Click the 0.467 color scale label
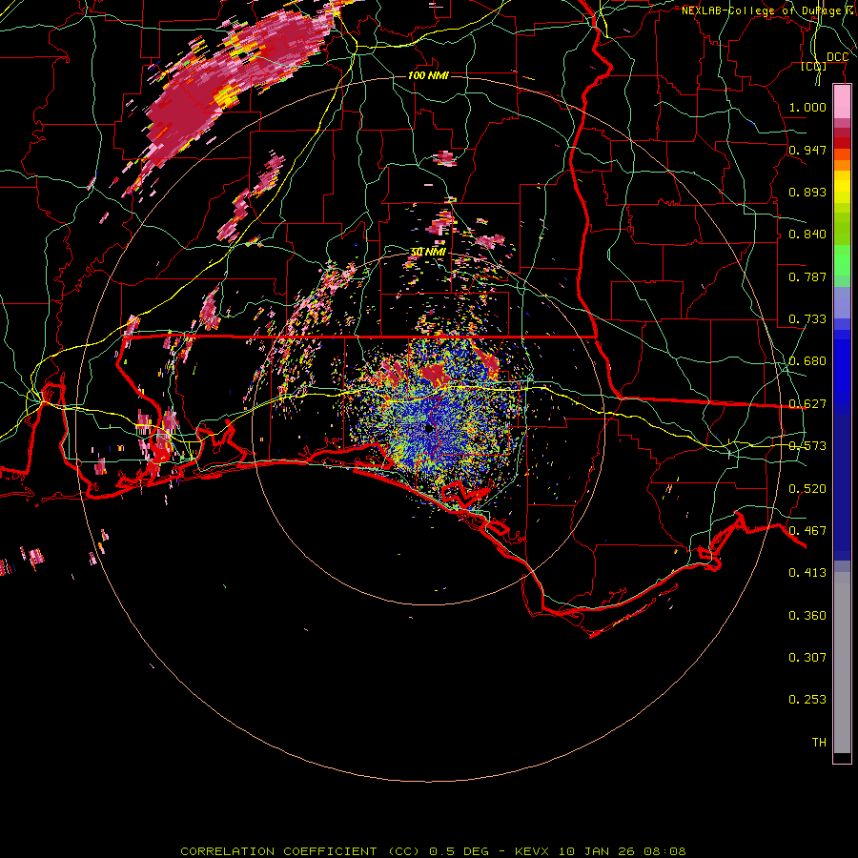 click(x=807, y=531)
